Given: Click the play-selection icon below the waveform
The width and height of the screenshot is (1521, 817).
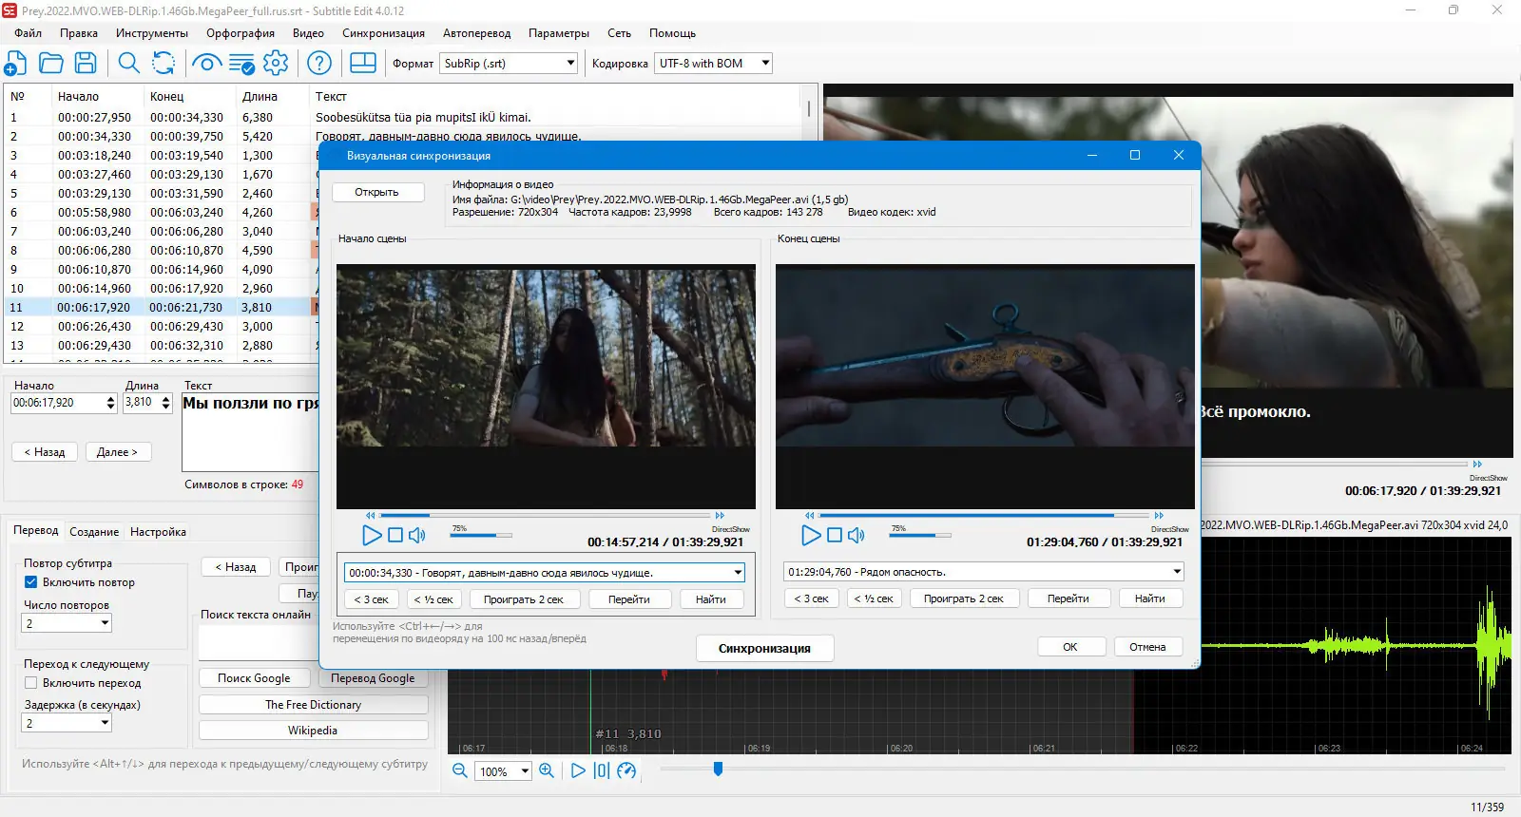Looking at the screenshot, I should pyautogui.click(x=602, y=771).
